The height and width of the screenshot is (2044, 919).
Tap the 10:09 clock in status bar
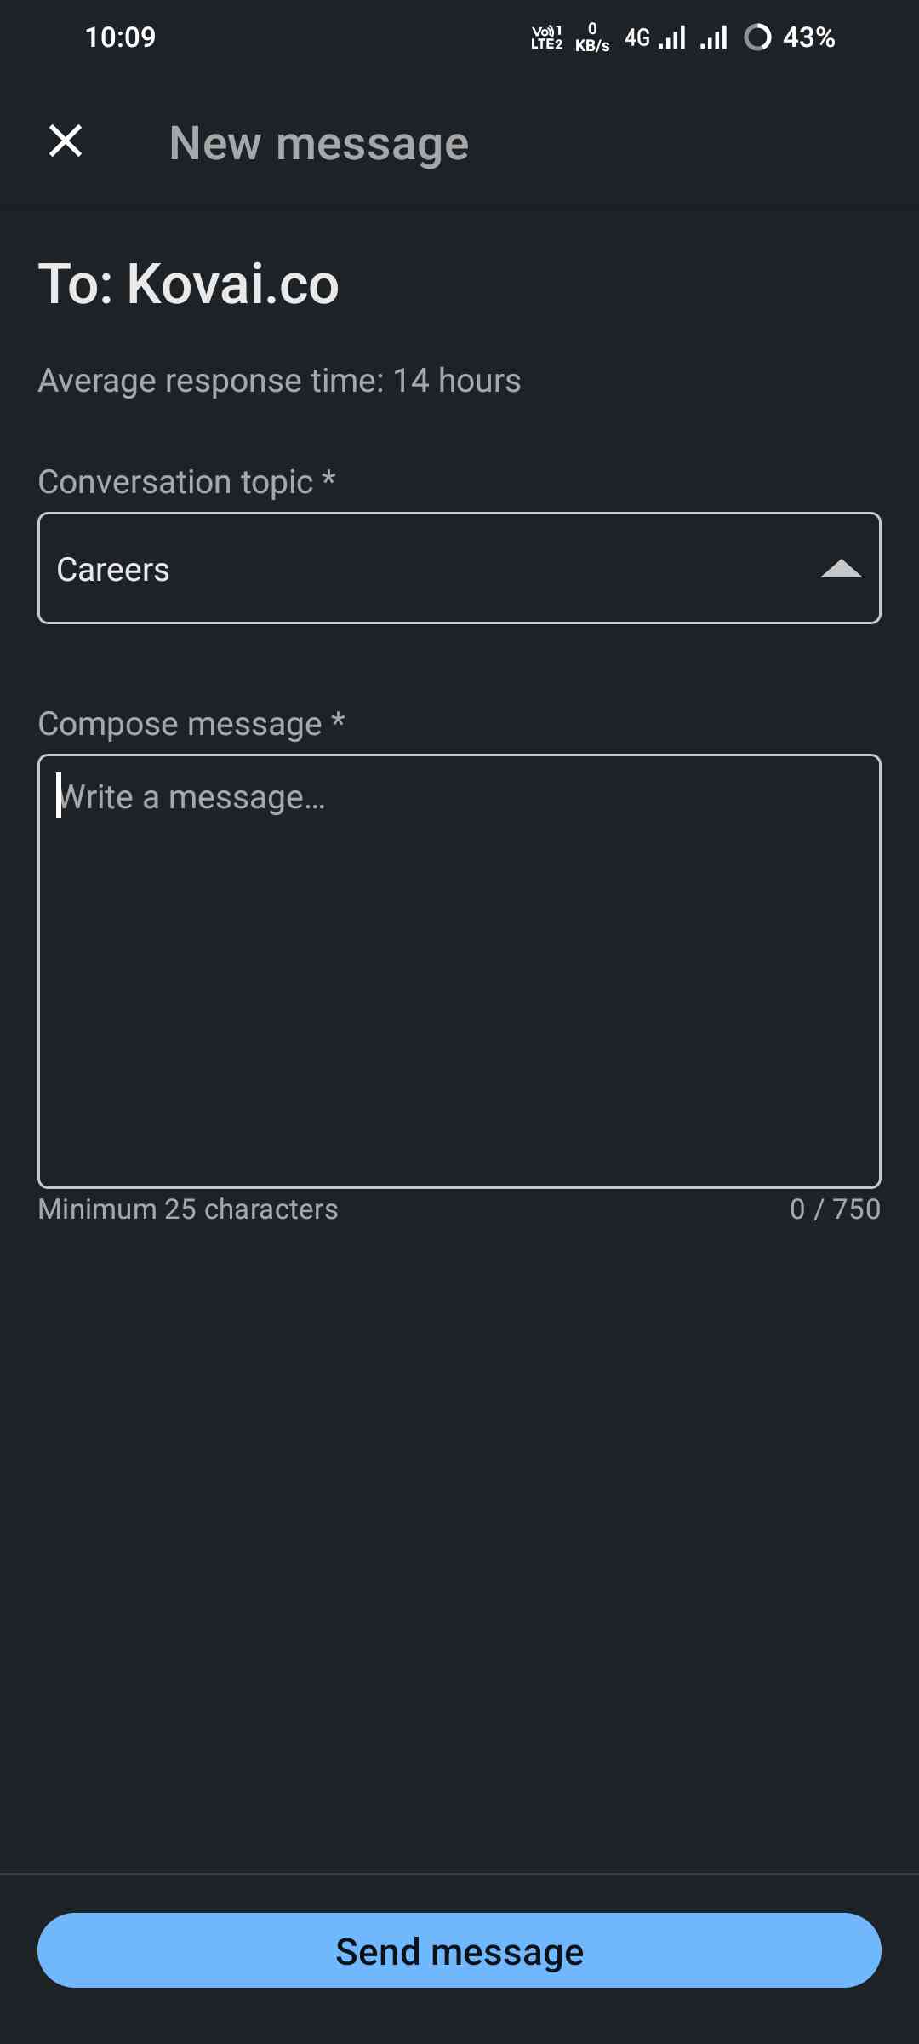tap(120, 37)
